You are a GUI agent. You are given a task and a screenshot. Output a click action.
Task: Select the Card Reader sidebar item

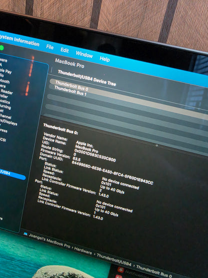click(x=6, y=92)
